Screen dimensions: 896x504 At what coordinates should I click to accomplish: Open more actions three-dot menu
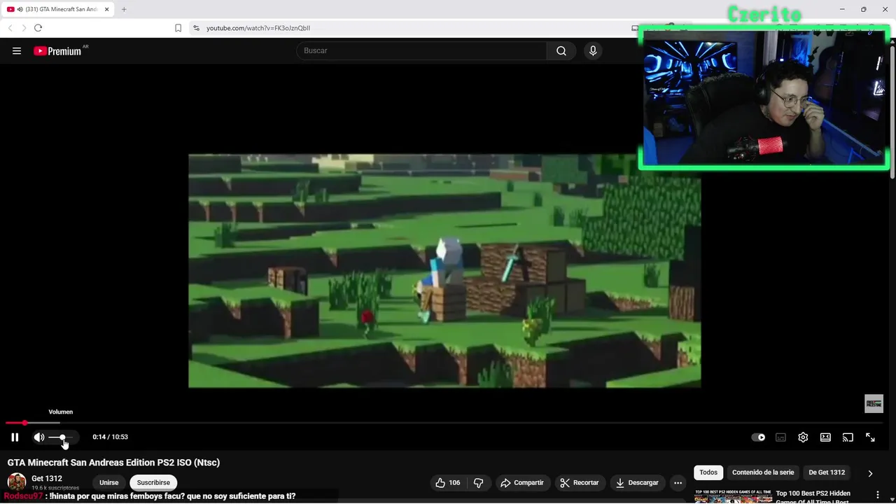[678, 482]
